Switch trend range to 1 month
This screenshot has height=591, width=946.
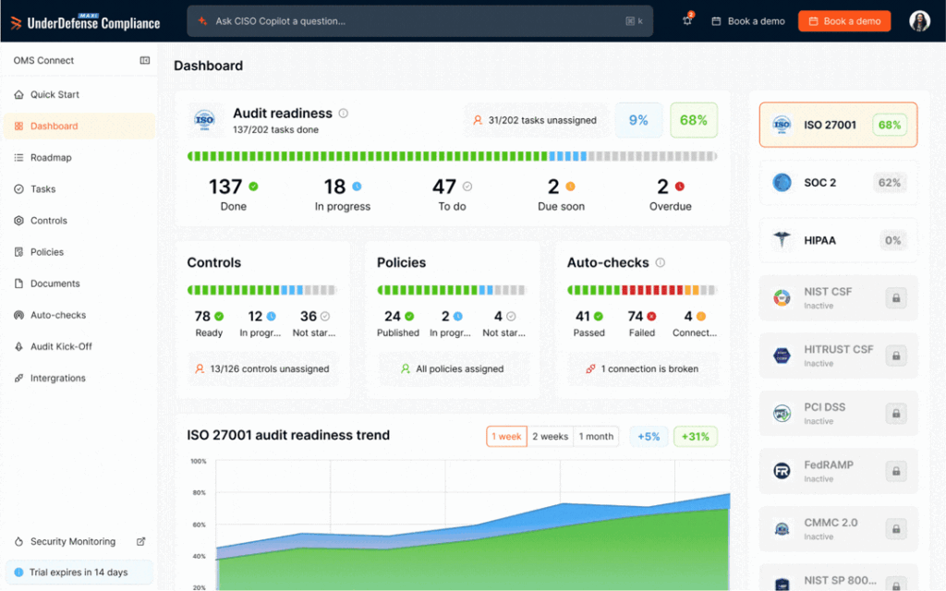pyautogui.click(x=596, y=437)
